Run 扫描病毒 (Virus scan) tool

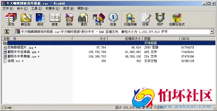point(130,19)
